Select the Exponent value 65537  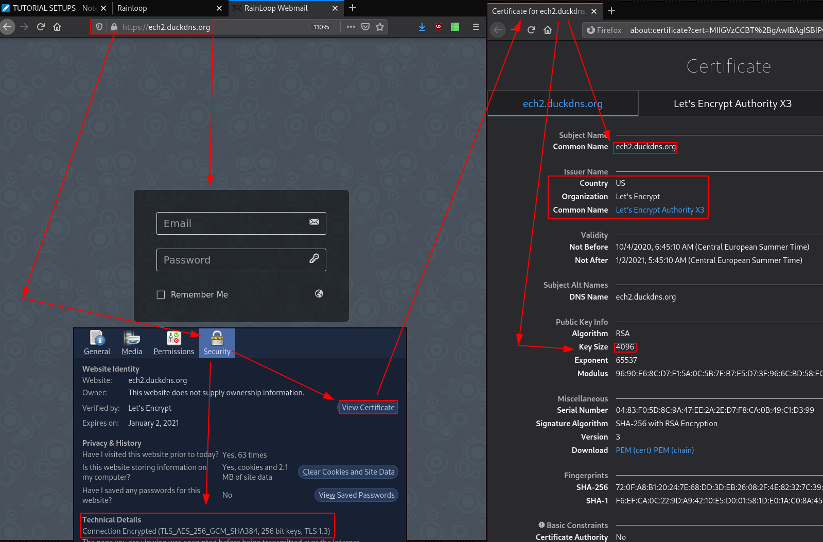626,360
